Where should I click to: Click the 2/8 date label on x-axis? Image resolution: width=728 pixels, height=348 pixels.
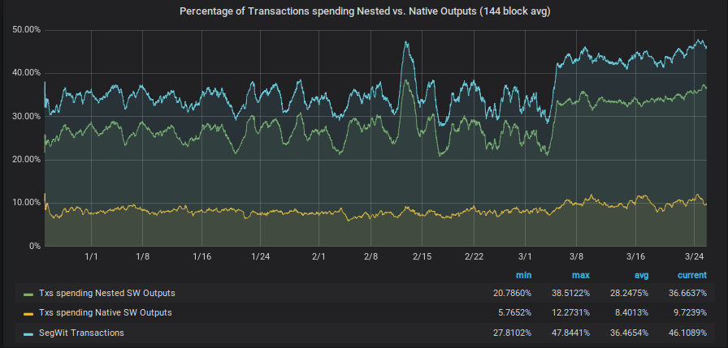pyautogui.click(x=370, y=256)
